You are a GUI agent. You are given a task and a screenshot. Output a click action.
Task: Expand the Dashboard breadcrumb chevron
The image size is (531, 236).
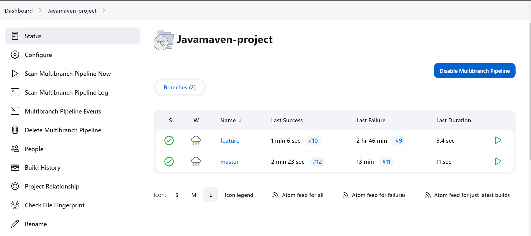click(x=40, y=10)
